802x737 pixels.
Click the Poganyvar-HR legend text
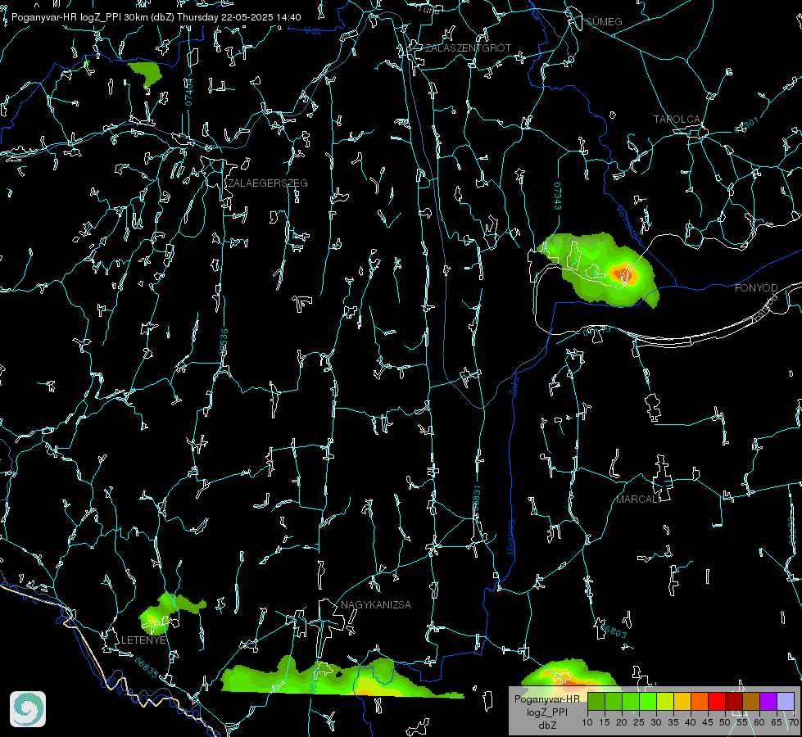(x=546, y=699)
